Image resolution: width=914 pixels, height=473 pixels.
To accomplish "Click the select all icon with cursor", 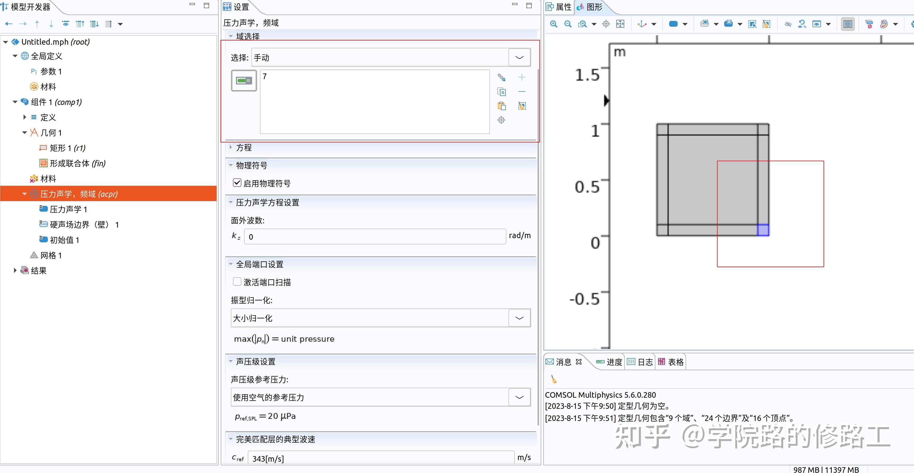I will click(752, 24).
